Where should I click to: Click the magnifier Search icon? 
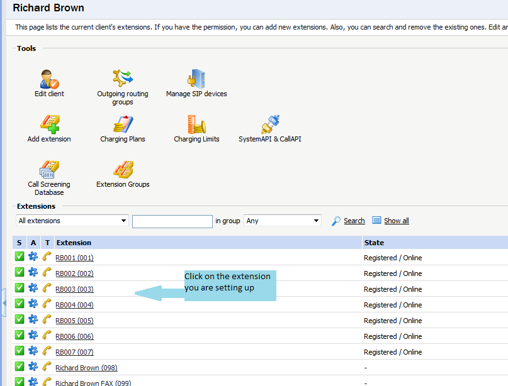pyautogui.click(x=336, y=221)
